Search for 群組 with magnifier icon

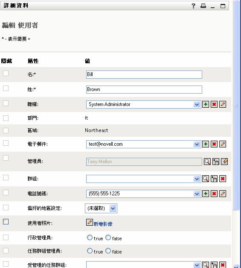tap(206, 179)
